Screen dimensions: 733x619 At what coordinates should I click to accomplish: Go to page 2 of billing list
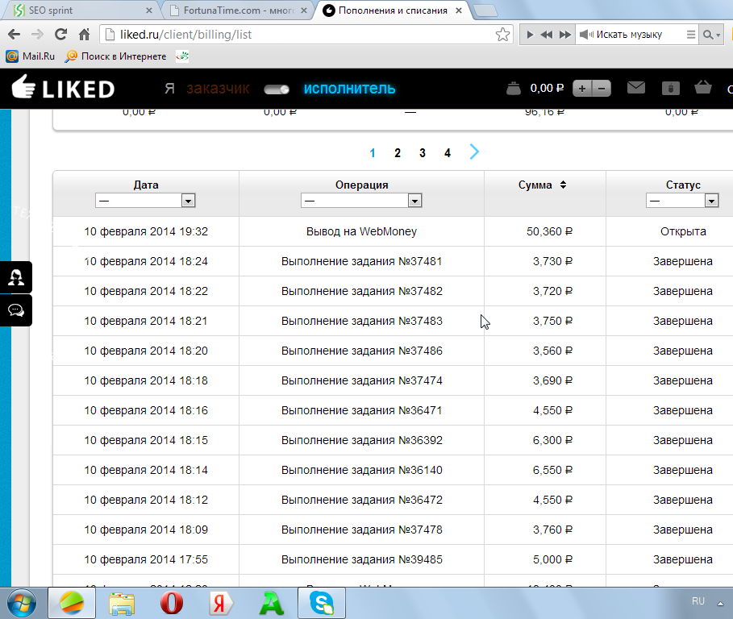(x=398, y=153)
